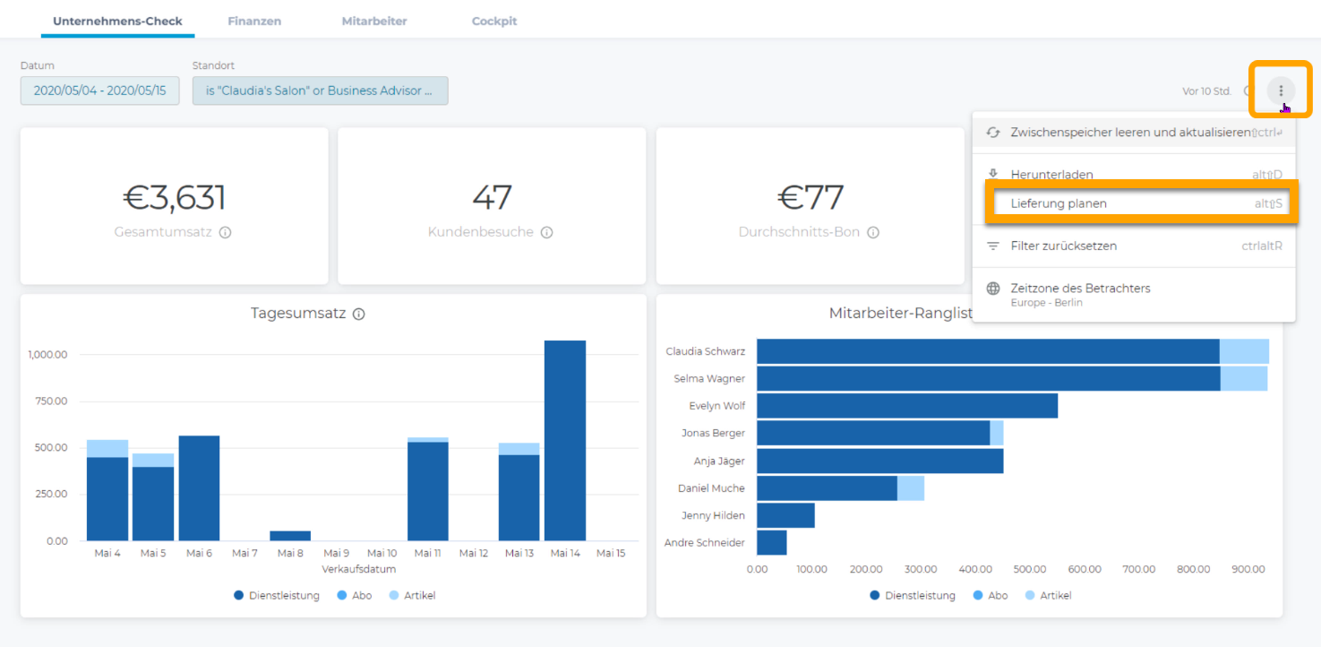1321x647 pixels.
Task: Open the three-dot dashboard actions menu
Action: (x=1281, y=91)
